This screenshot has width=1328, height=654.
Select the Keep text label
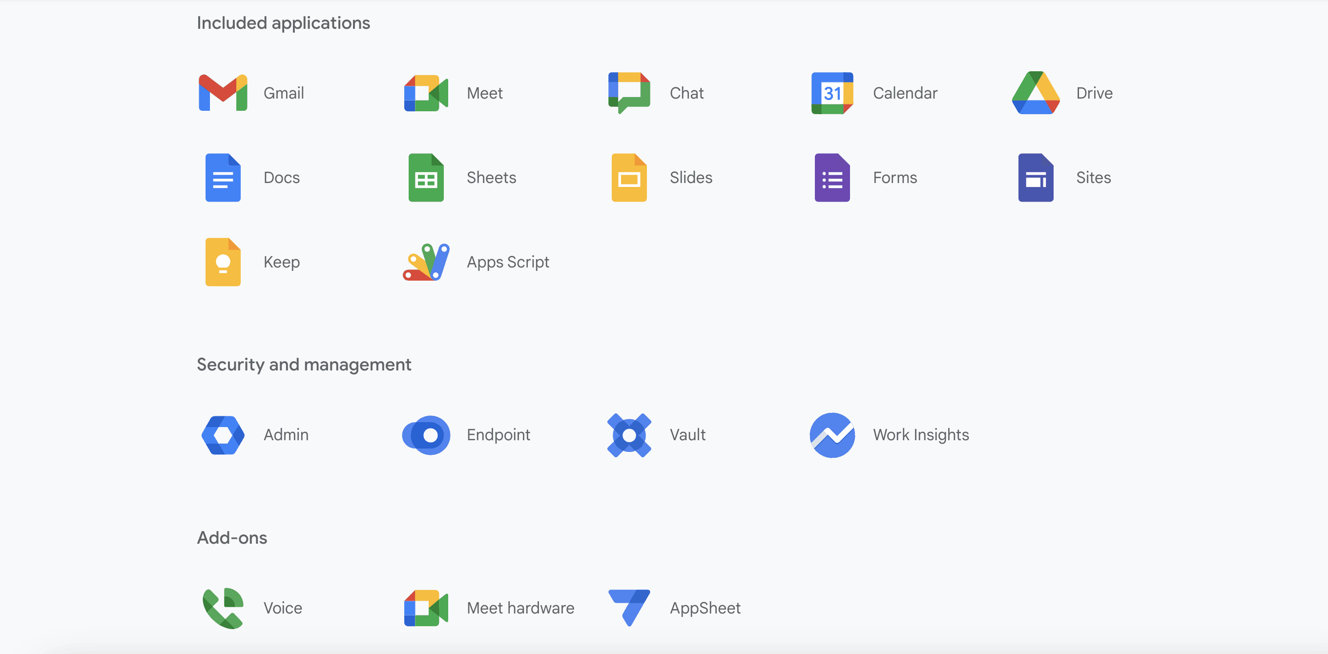(x=282, y=262)
